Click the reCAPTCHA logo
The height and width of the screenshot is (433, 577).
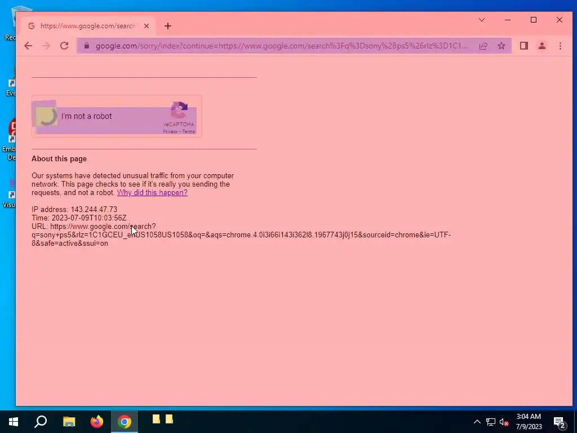tap(179, 110)
